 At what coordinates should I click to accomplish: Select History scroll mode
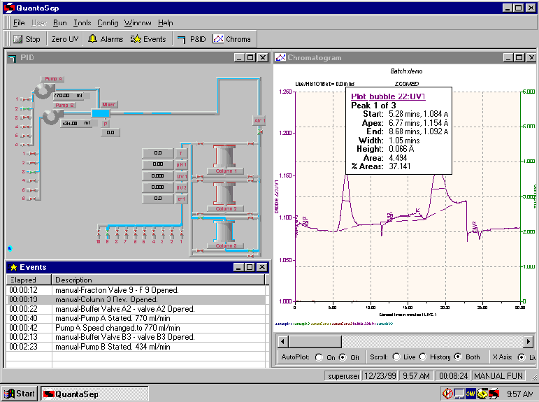tap(424, 357)
